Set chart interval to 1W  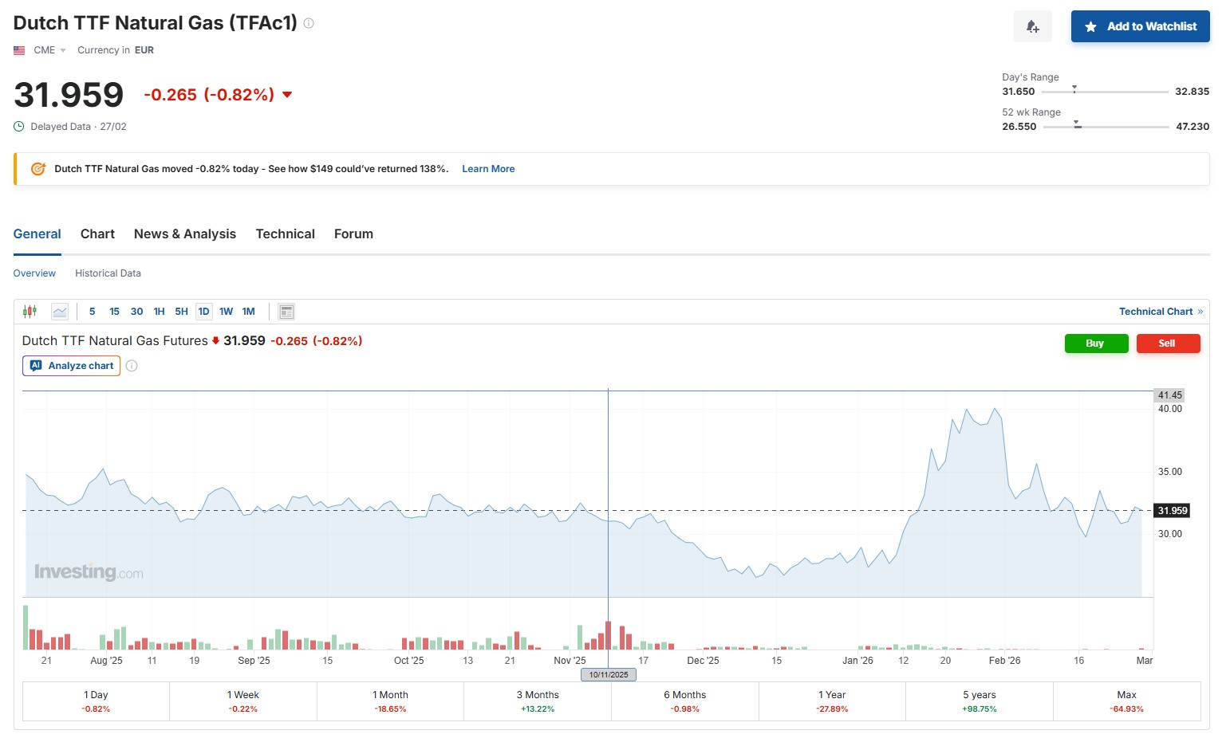point(226,312)
